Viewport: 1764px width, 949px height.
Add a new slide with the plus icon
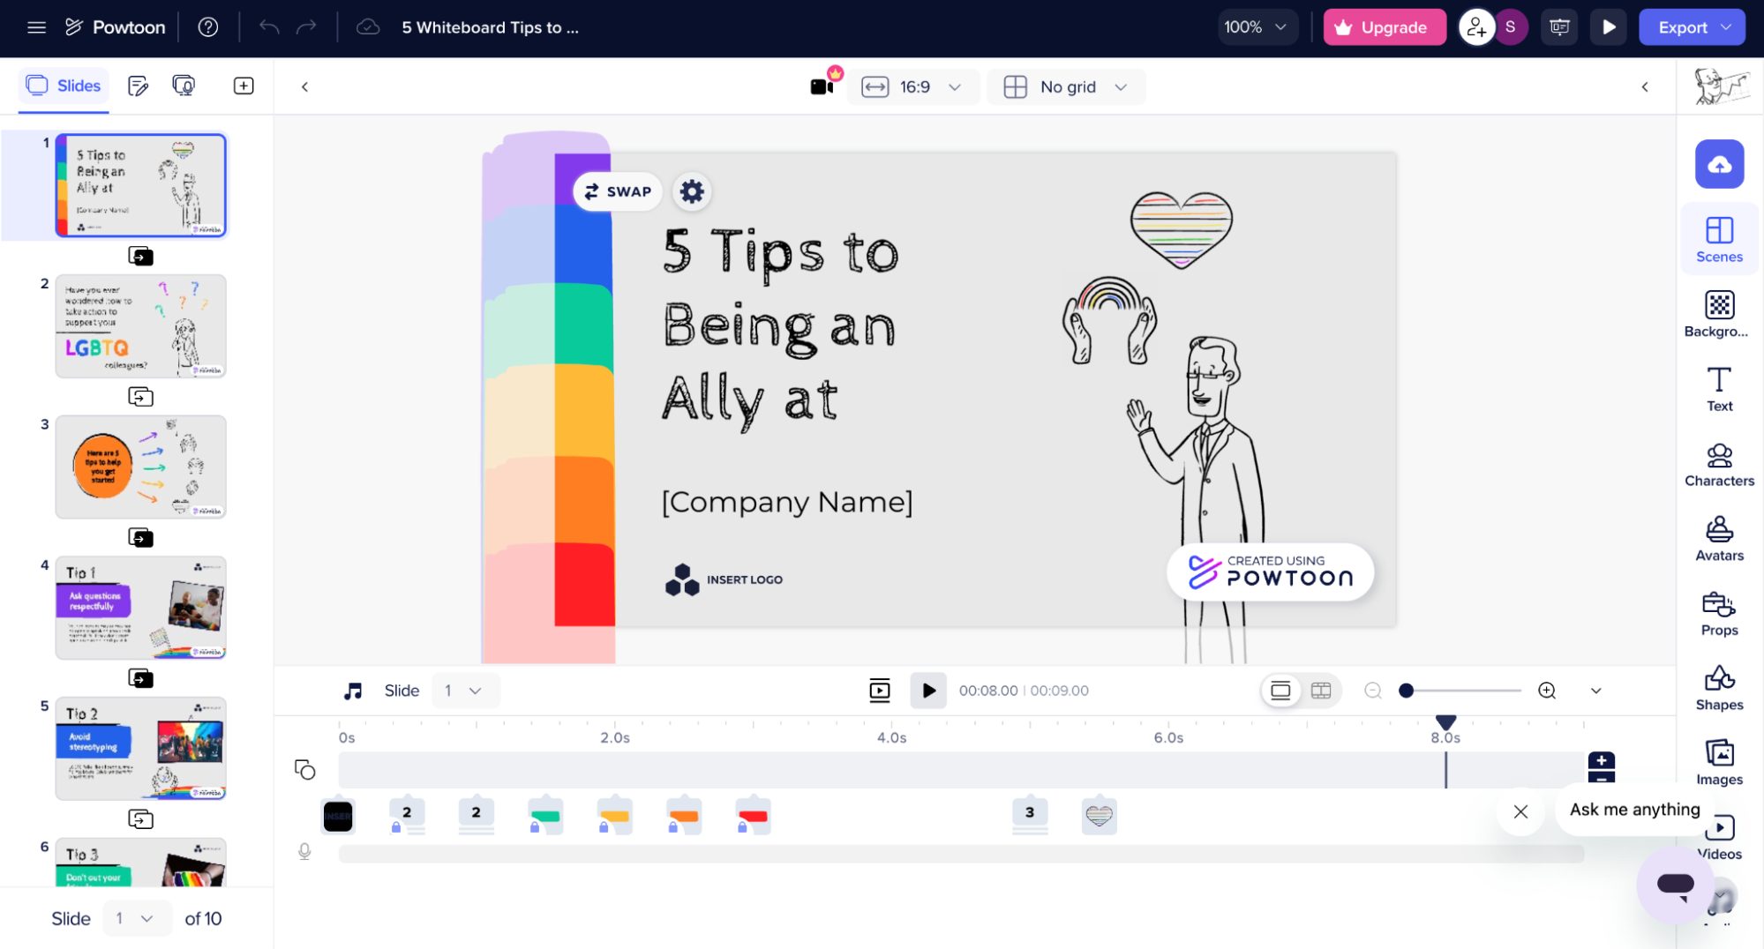pyautogui.click(x=244, y=86)
